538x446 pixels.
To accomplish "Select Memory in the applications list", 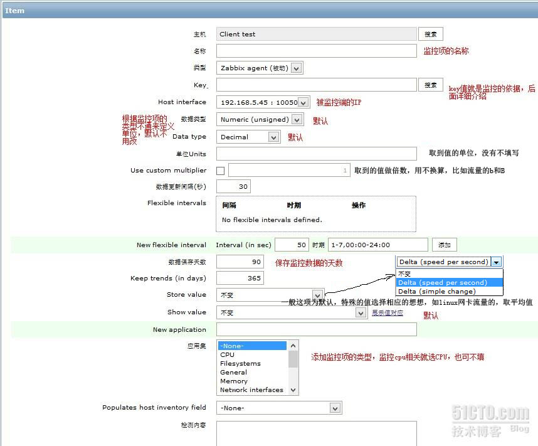I will [x=252, y=381].
